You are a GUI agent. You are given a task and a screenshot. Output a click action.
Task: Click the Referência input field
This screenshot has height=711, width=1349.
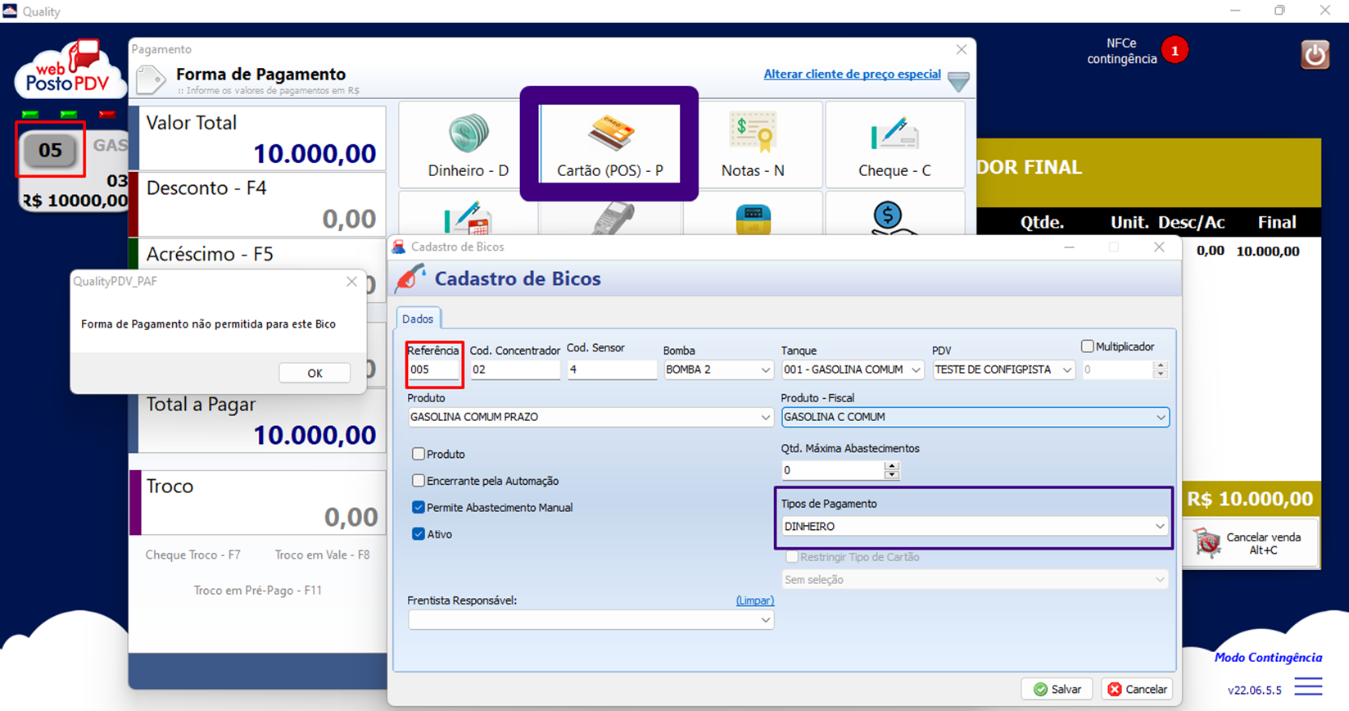pyautogui.click(x=433, y=369)
